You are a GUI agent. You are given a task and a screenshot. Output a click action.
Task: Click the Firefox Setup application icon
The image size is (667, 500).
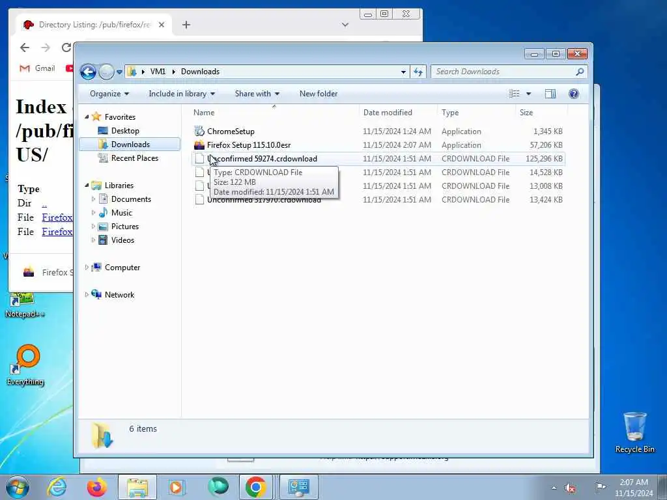point(199,145)
